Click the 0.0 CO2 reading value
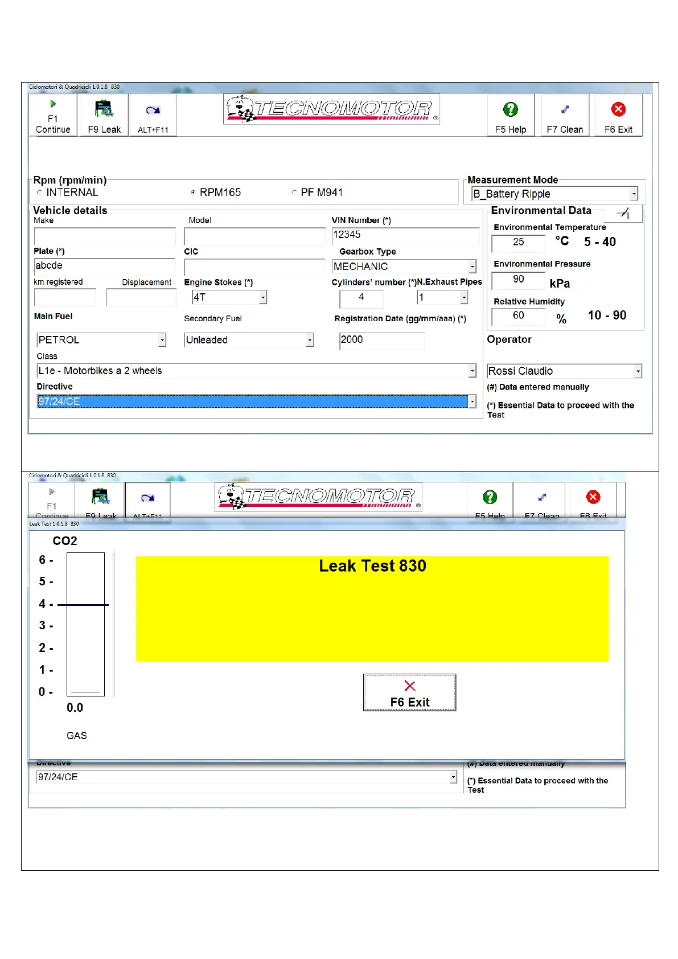The image size is (678, 959). click(75, 708)
